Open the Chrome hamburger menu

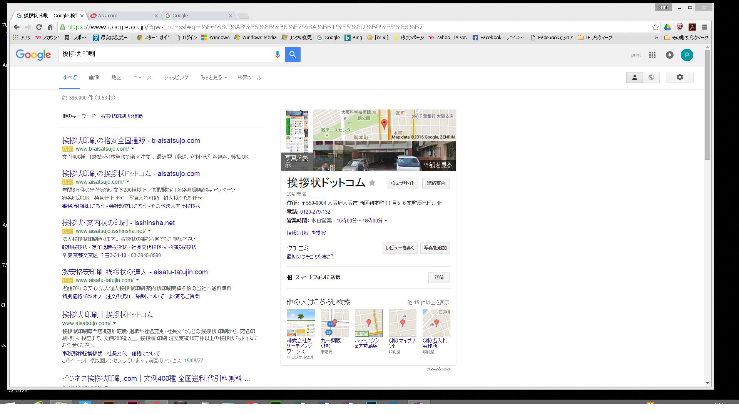point(704,27)
